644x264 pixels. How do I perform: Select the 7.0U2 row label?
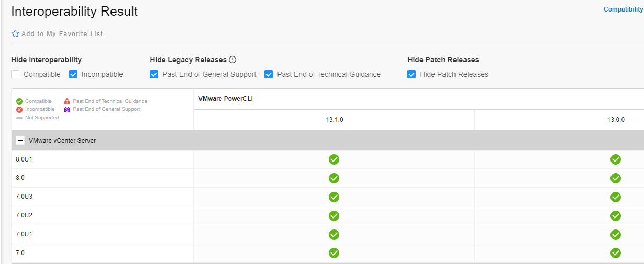click(24, 215)
